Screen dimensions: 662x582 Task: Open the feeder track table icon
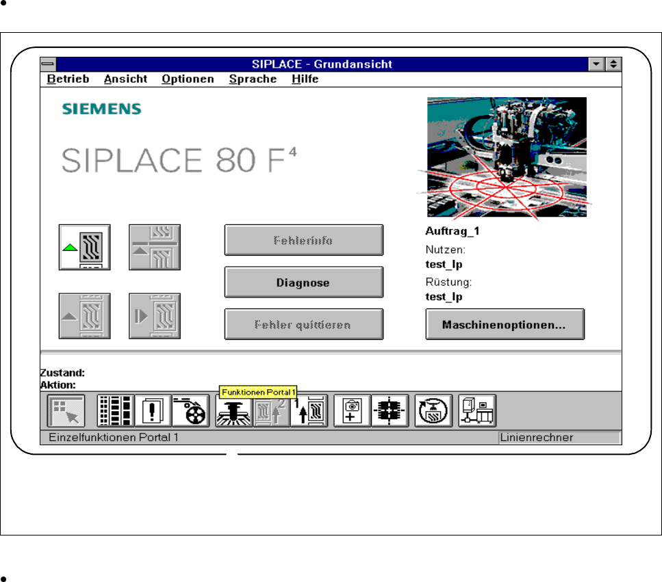pyautogui.click(x=116, y=411)
